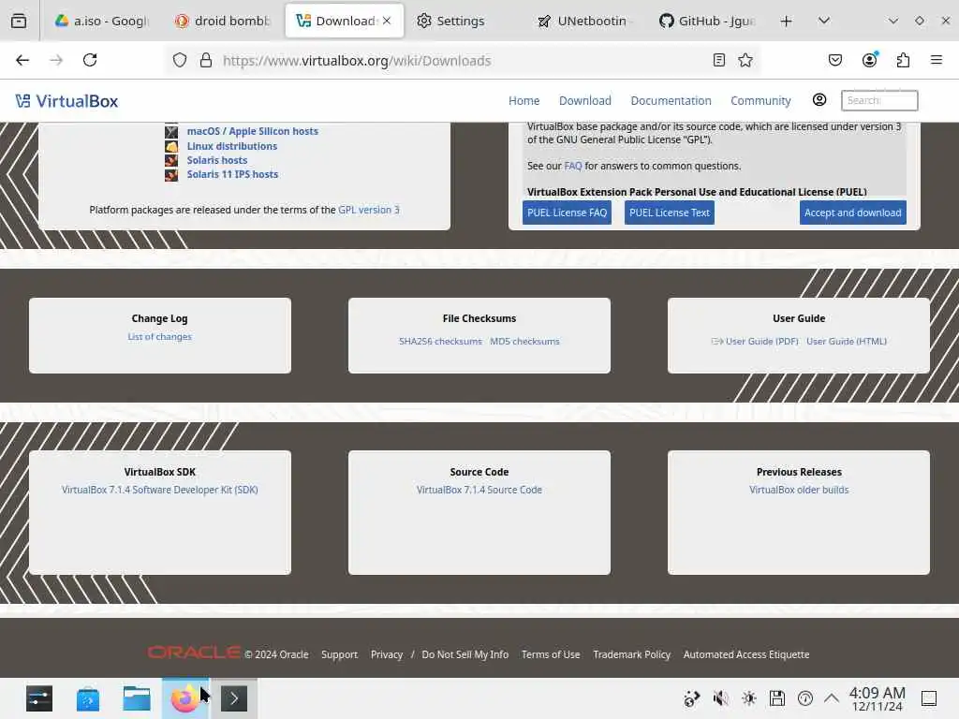Screen dimensions: 959x719
Task: Open Firefox hamburger application menu
Action: coord(936,60)
